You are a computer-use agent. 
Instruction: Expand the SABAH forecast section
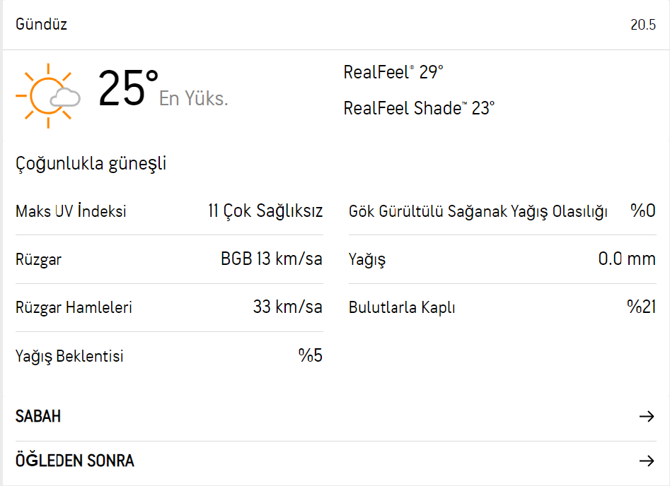point(38,416)
